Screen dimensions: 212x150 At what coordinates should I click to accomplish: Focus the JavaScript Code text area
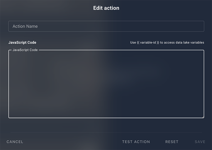point(106,84)
